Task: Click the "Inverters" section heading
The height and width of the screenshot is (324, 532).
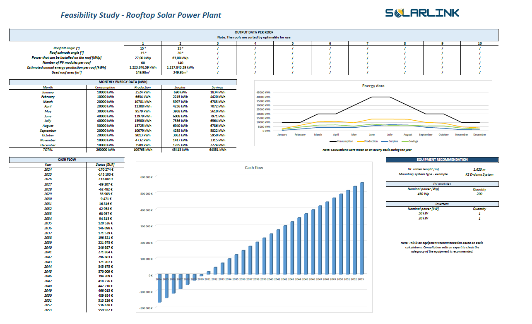Action: click(x=442, y=204)
